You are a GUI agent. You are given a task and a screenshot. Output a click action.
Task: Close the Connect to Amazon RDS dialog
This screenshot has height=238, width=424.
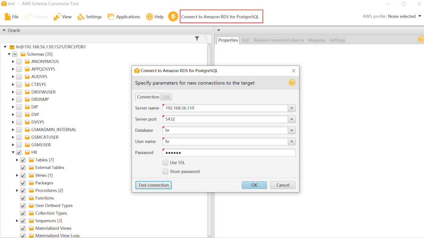pos(293,71)
